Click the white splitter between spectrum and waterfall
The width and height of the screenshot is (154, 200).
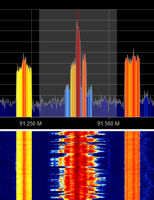click(77, 130)
